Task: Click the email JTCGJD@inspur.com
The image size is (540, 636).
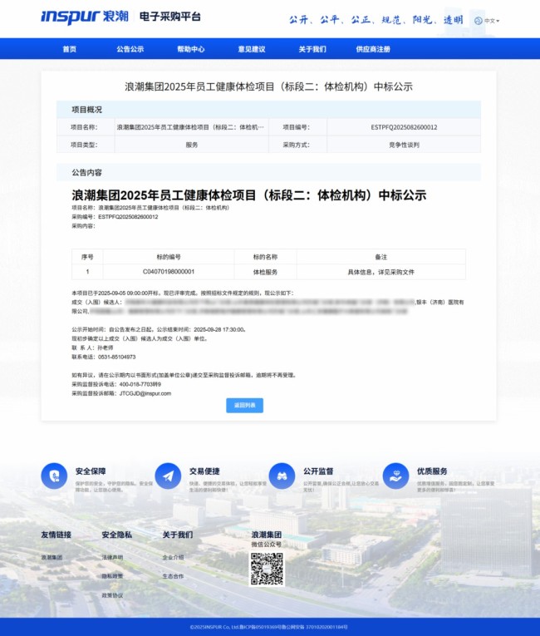Action: click(x=145, y=393)
